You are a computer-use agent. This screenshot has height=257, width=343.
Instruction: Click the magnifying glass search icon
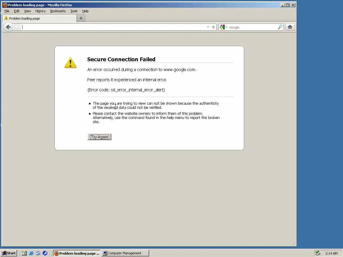[280, 27]
